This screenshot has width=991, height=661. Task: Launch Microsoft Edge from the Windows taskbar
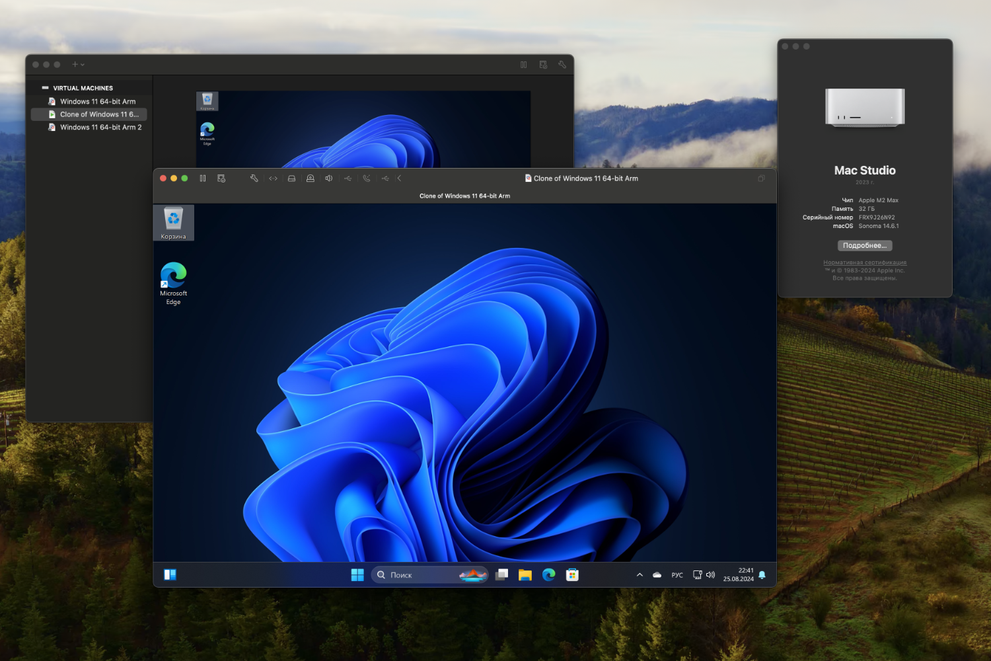[x=548, y=574]
